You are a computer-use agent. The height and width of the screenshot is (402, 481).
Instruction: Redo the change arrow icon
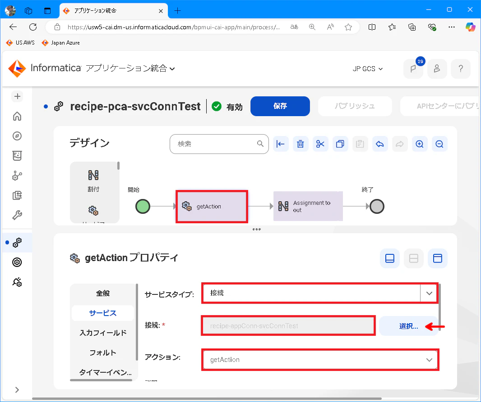(x=400, y=144)
